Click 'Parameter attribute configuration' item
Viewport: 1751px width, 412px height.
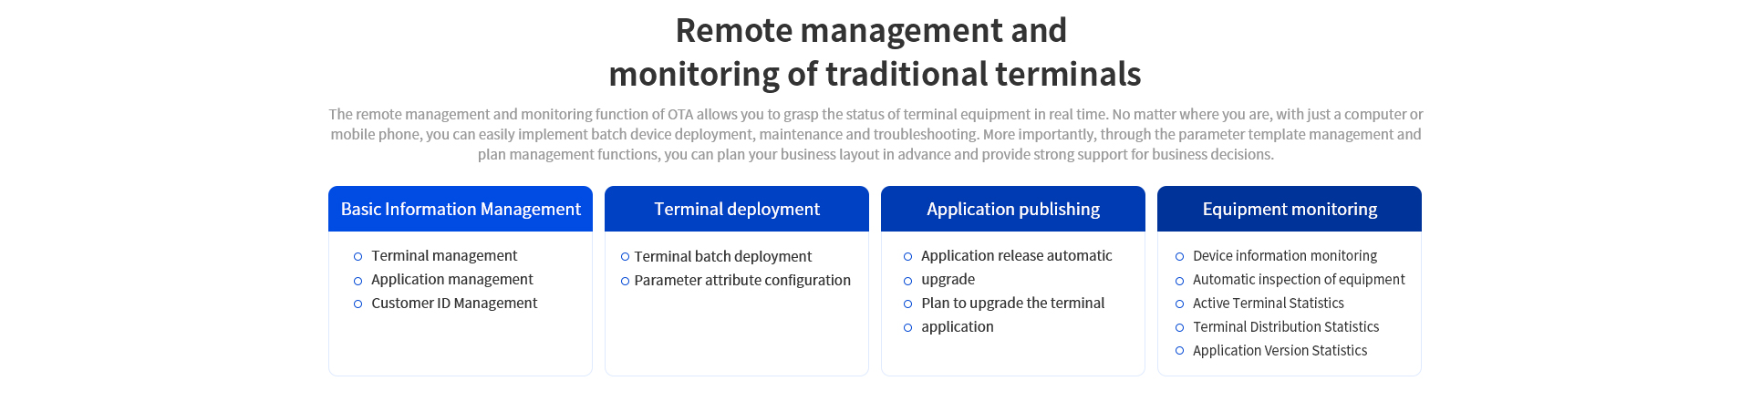point(742,281)
